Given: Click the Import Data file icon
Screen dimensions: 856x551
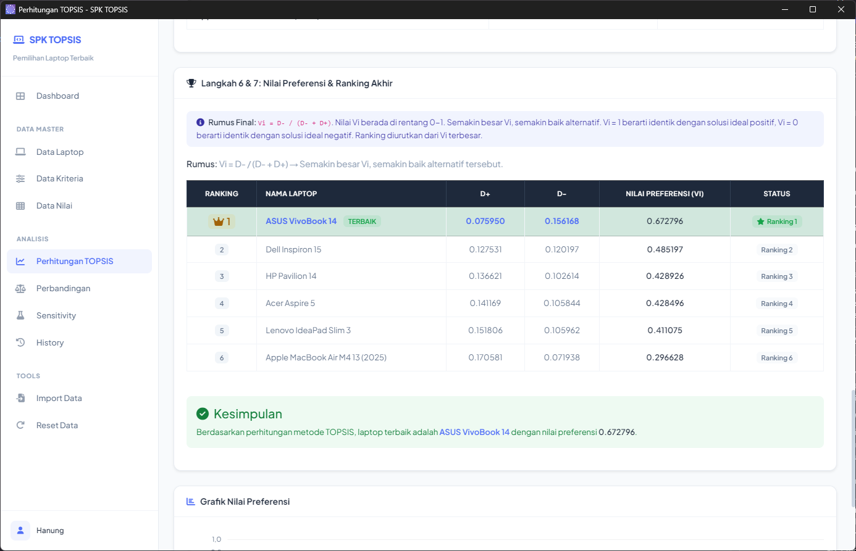Looking at the screenshot, I should (20, 398).
